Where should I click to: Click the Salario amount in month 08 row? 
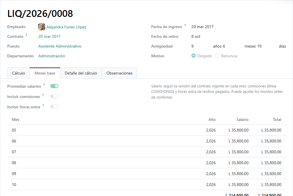coord(239,163)
